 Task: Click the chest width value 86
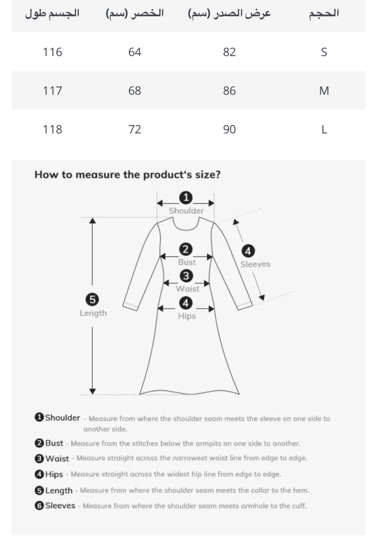coord(229,91)
